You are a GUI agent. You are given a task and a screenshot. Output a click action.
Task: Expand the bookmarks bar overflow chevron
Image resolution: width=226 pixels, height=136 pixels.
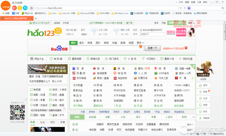pyautogui.click(x=224, y=13)
